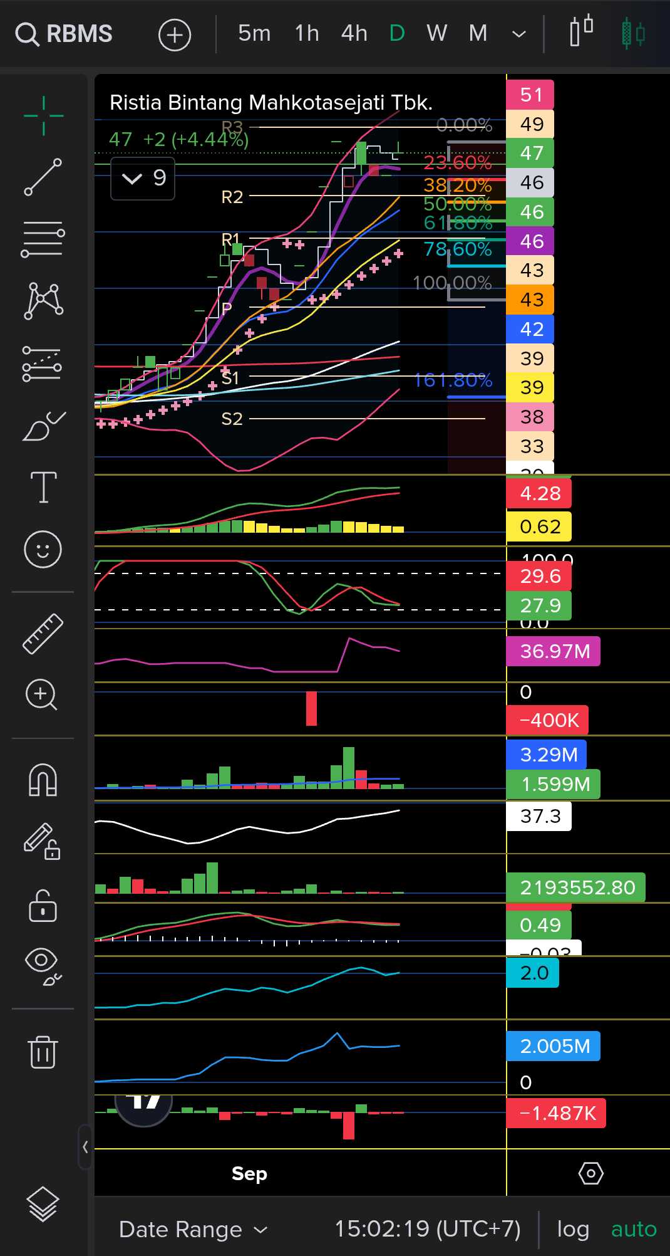Select the W weekly timeframe
The width and height of the screenshot is (670, 1256).
[436, 33]
